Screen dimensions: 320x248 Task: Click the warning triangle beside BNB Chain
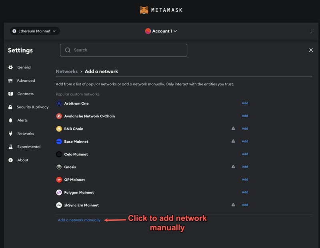tap(233, 128)
